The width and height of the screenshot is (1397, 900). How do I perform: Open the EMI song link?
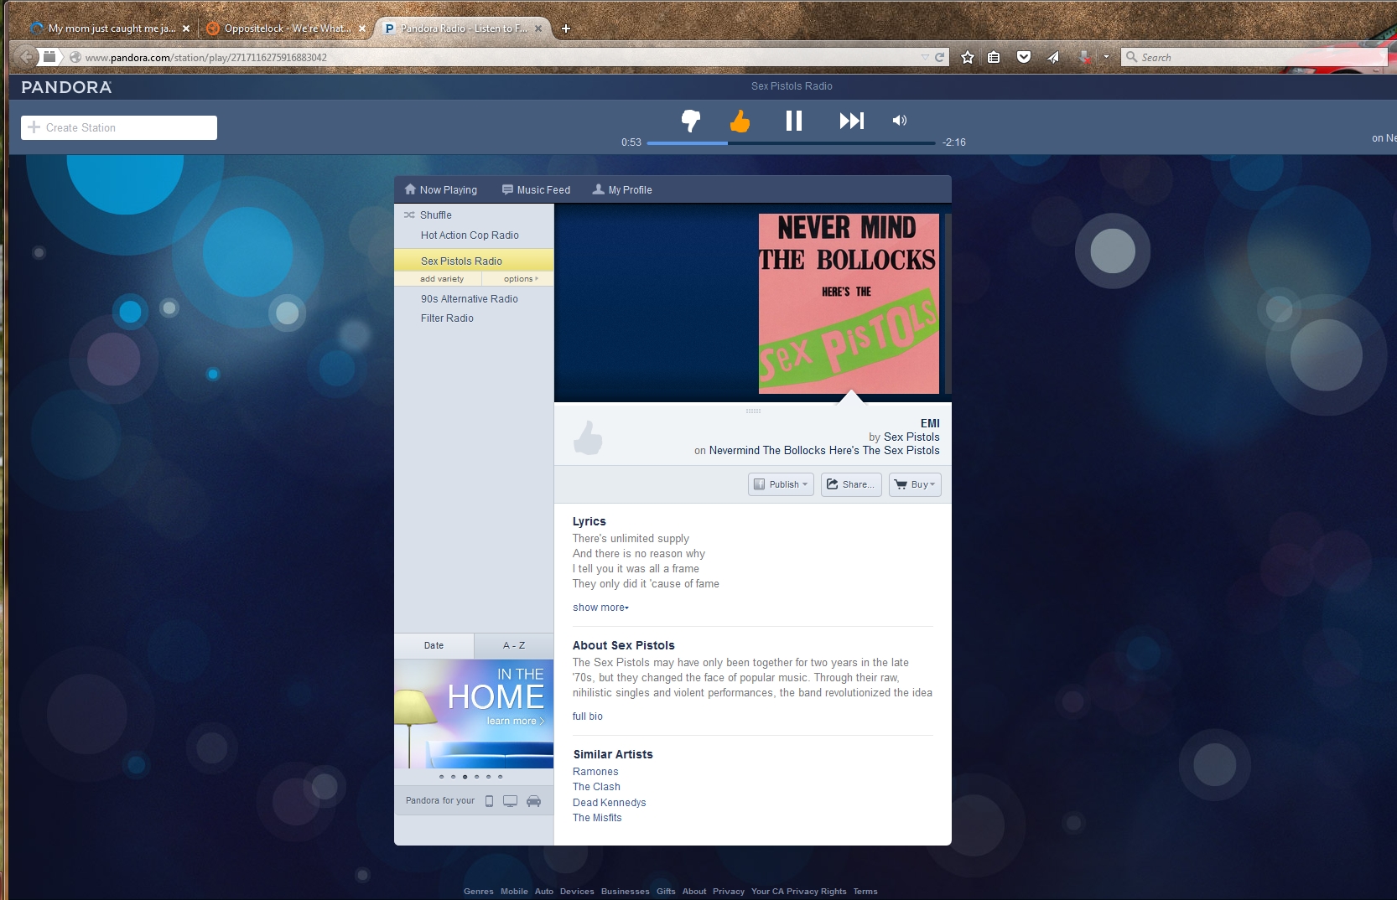click(930, 424)
